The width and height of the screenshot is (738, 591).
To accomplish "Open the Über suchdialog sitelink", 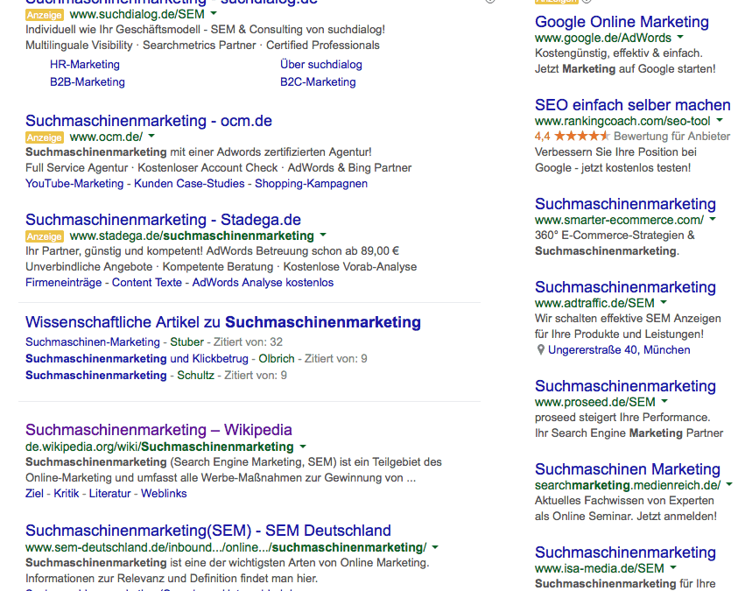I will click(x=321, y=65).
